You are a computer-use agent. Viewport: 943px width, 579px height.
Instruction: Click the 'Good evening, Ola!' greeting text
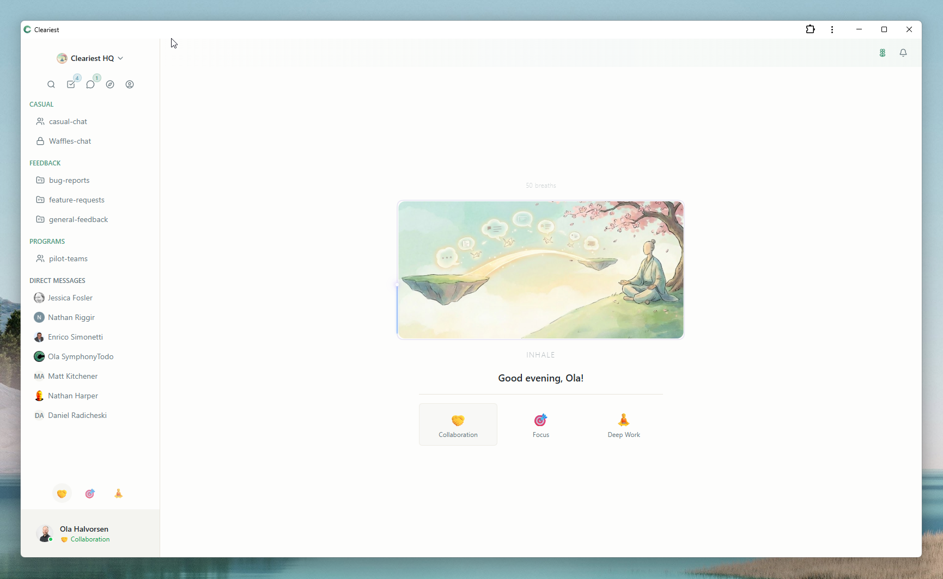point(541,378)
